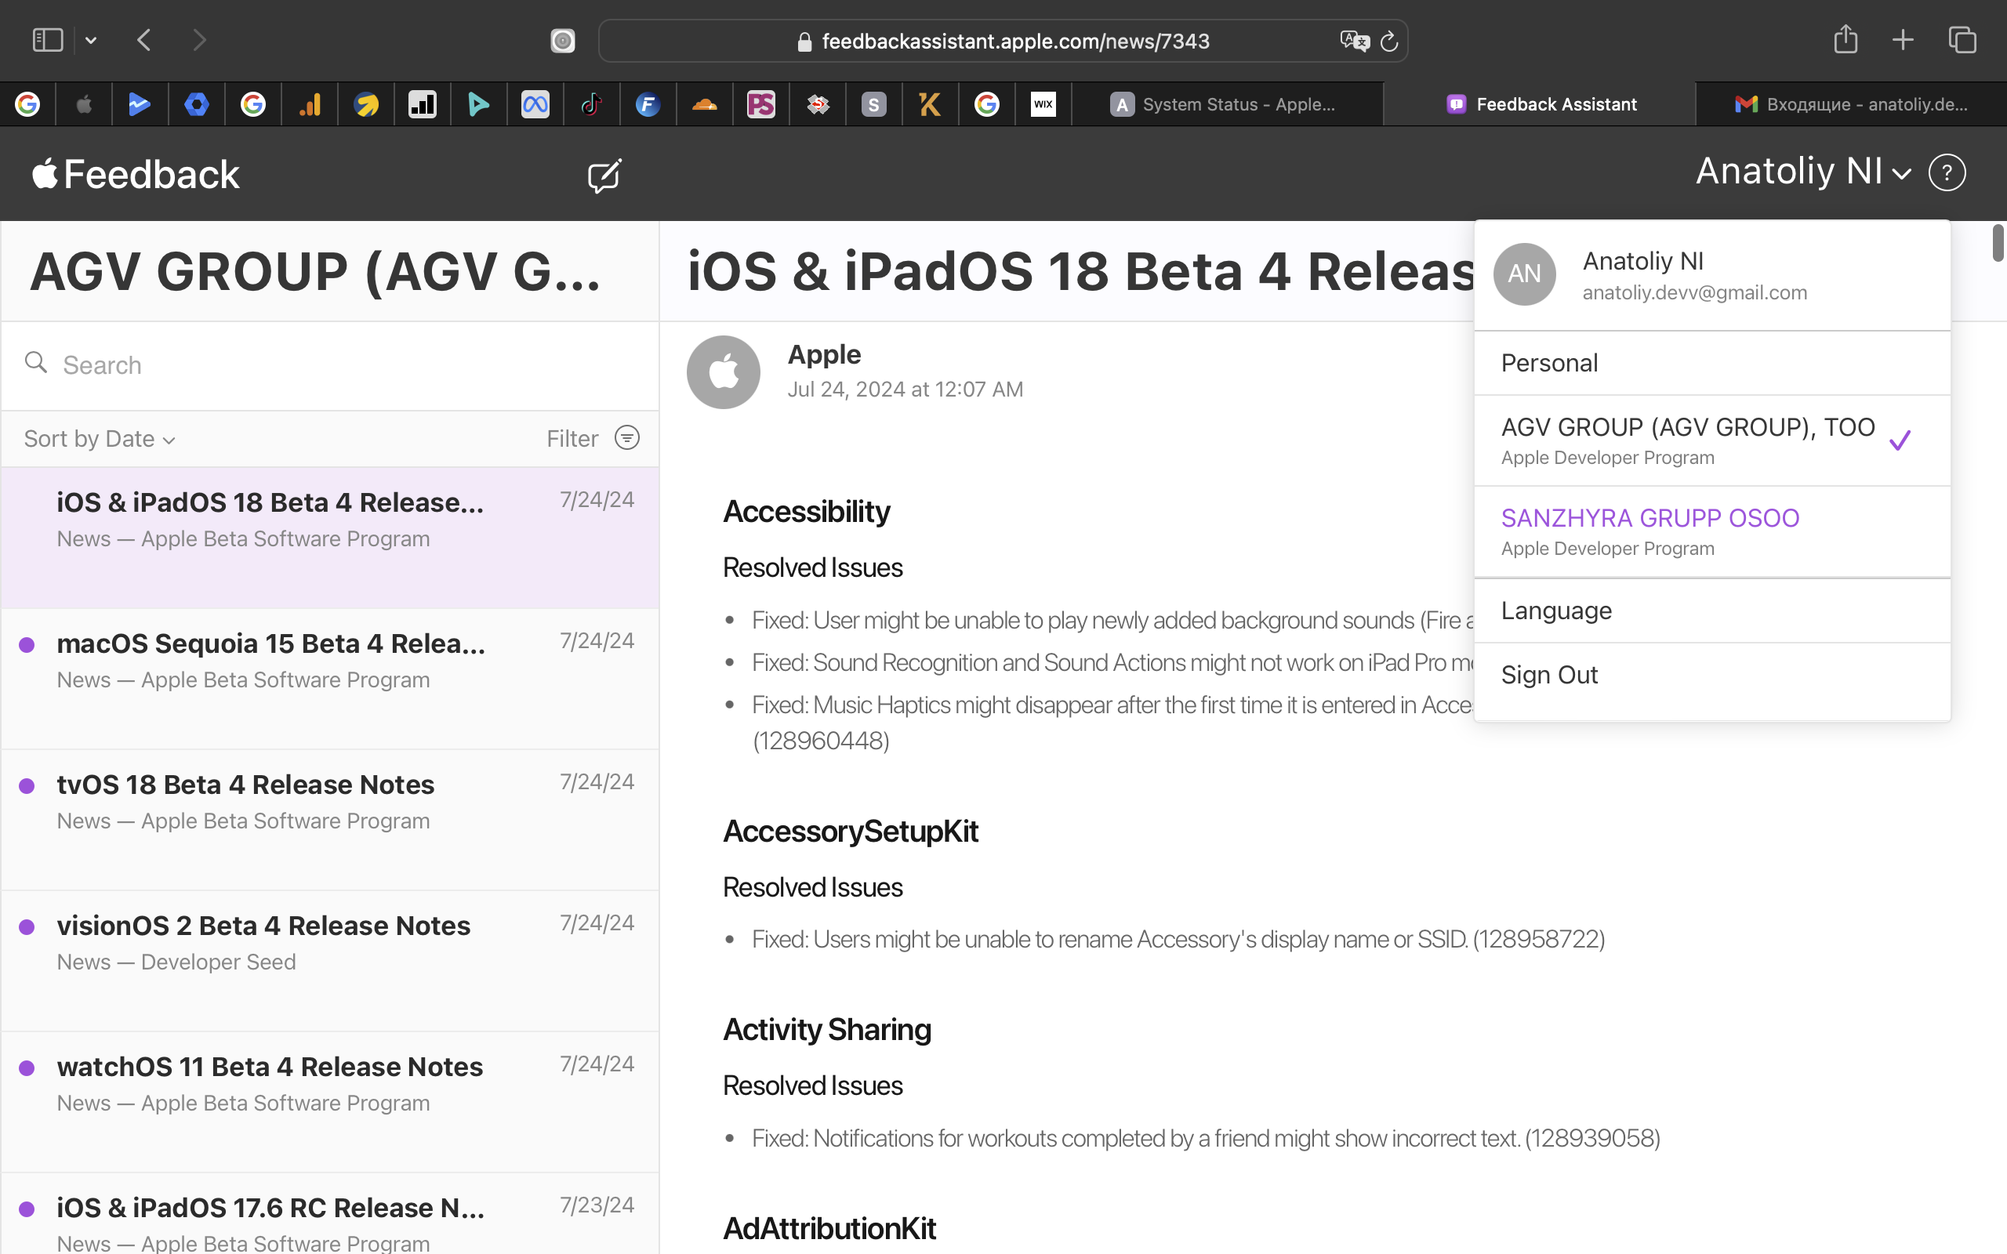The height and width of the screenshot is (1254, 2007).
Task: Open the Sort by Date dropdown
Action: pos(100,439)
